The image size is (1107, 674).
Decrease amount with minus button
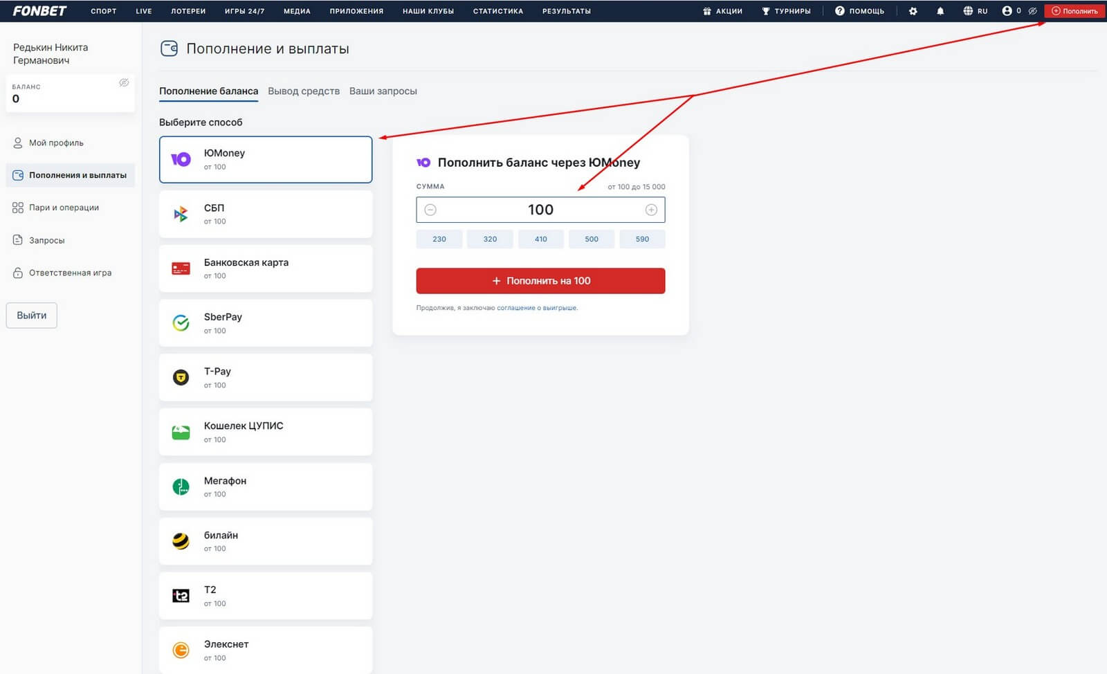[430, 210]
